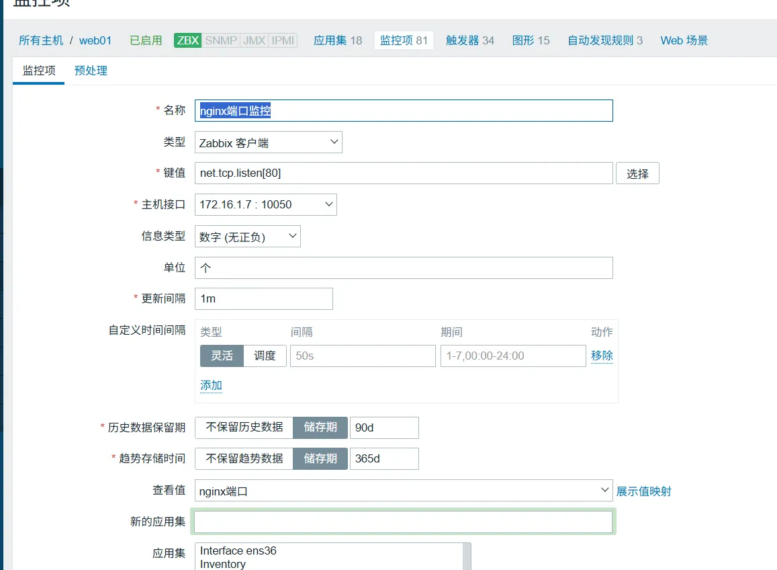Select 储存期 for trend storage
The height and width of the screenshot is (570, 777).
click(x=320, y=458)
